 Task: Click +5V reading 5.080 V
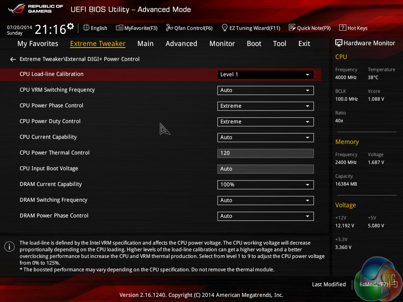(376, 226)
